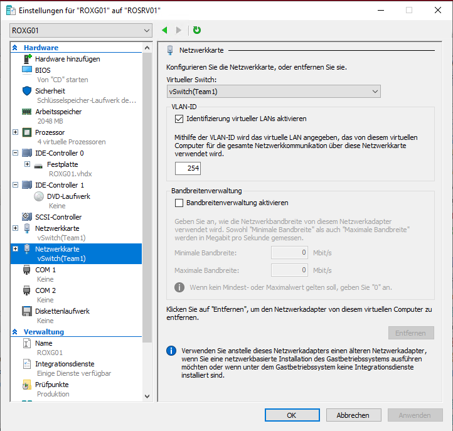Collapse the Verwaltung section chevron
This screenshot has height=431, width=453.
[15, 332]
